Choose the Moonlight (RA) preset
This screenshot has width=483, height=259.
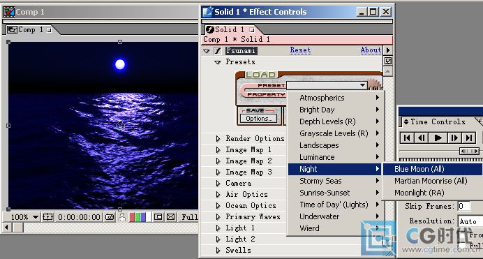(x=433, y=193)
